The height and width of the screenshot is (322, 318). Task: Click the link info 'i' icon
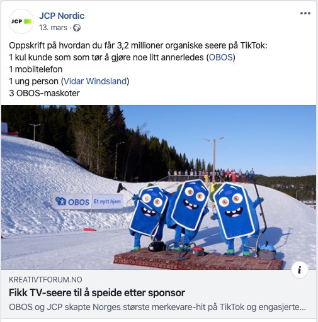[300, 270]
